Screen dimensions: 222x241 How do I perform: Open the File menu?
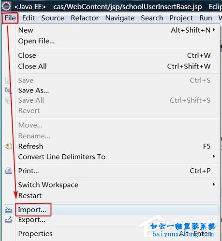(10, 18)
